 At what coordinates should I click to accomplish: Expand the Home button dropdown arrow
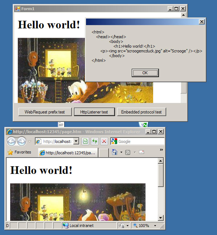pyautogui.click(x=121, y=152)
